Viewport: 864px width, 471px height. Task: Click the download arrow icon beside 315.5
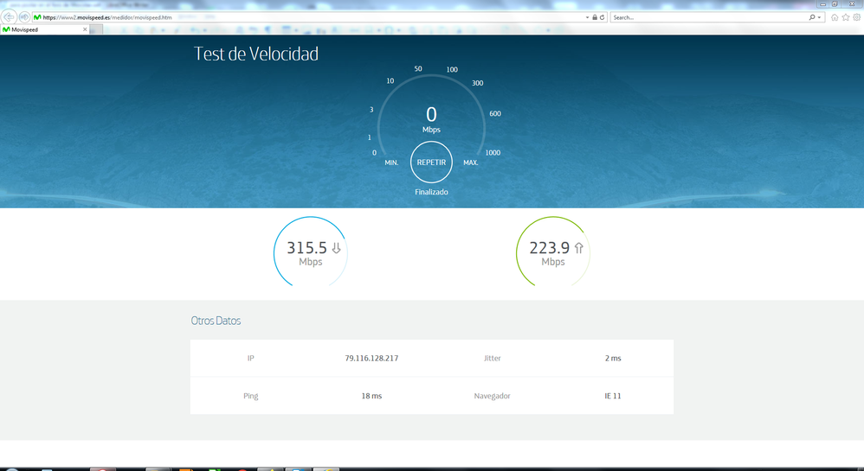(336, 248)
